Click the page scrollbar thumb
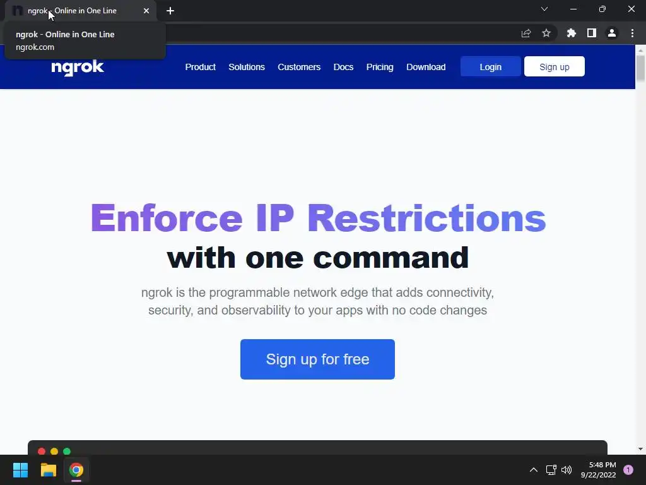The width and height of the screenshot is (646, 485). point(640,68)
